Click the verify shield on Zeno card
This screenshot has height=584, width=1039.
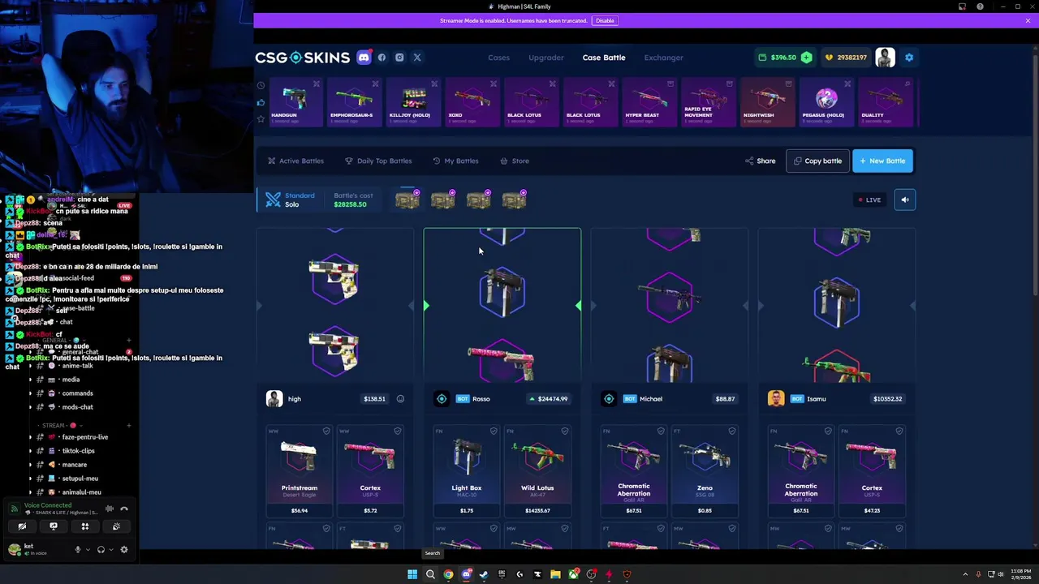731,432
